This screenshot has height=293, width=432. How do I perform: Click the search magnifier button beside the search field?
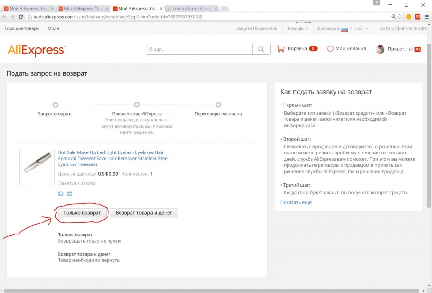[261, 49]
